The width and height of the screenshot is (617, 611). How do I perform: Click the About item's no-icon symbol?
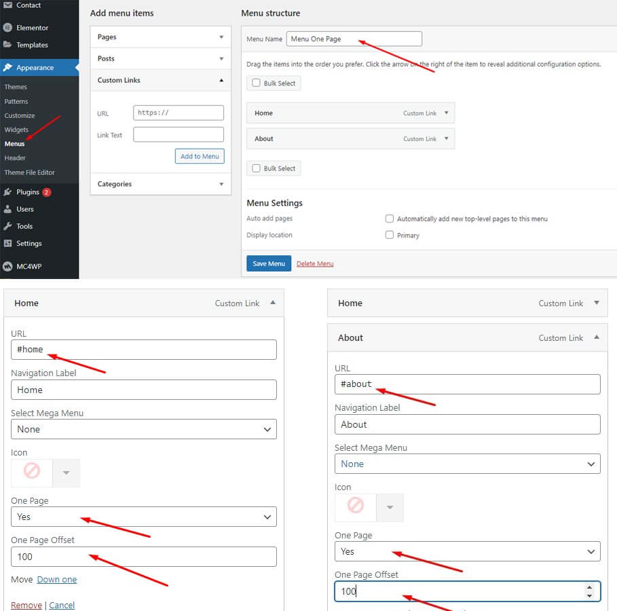(x=356, y=505)
